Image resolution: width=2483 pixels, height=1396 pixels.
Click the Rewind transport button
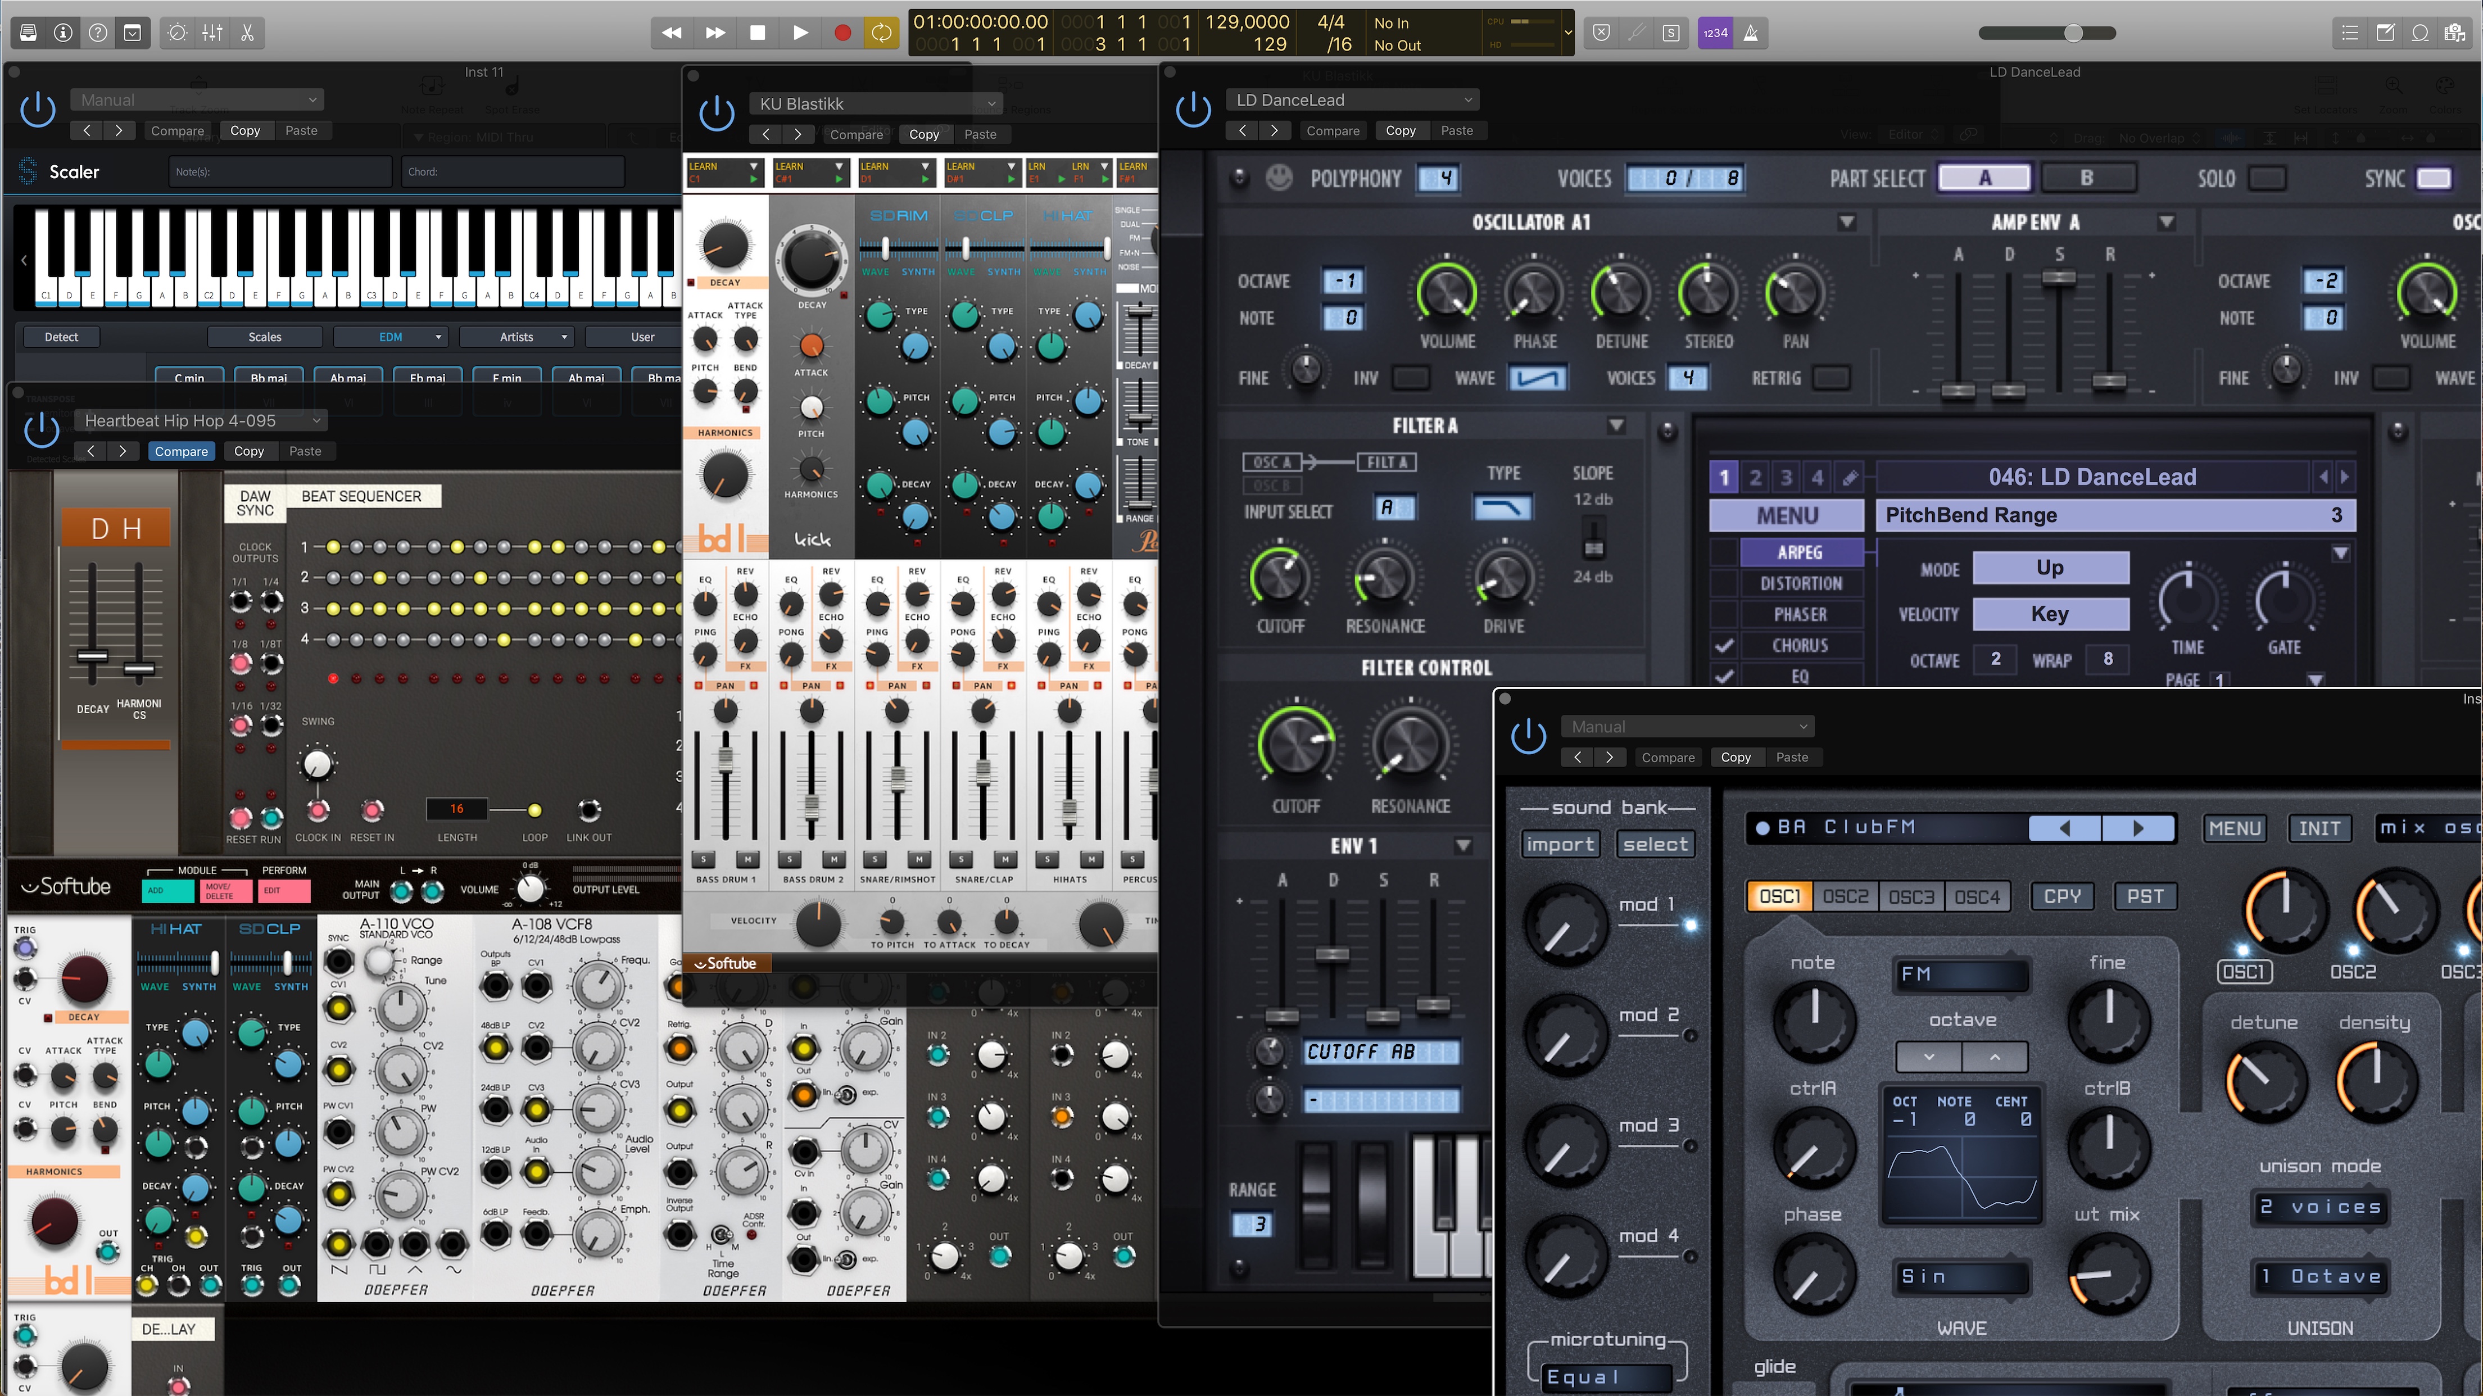coord(672,33)
